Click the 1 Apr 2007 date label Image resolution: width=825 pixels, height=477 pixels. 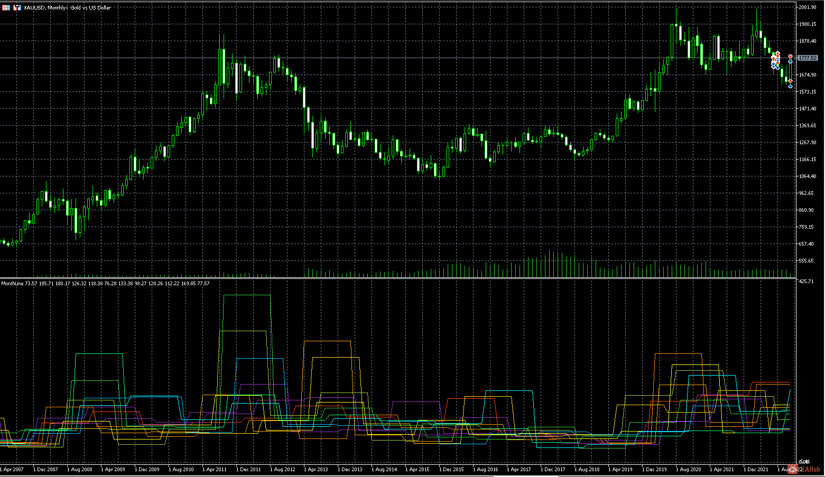pyautogui.click(x=12, y=469)
